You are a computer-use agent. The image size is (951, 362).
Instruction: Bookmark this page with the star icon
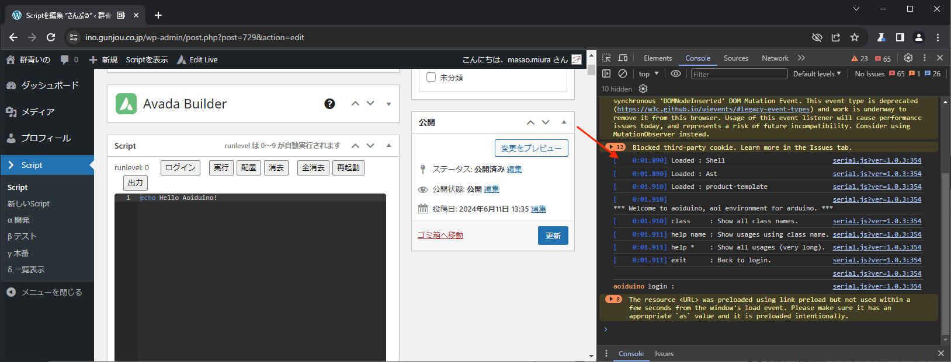click(x=855, y=37)
